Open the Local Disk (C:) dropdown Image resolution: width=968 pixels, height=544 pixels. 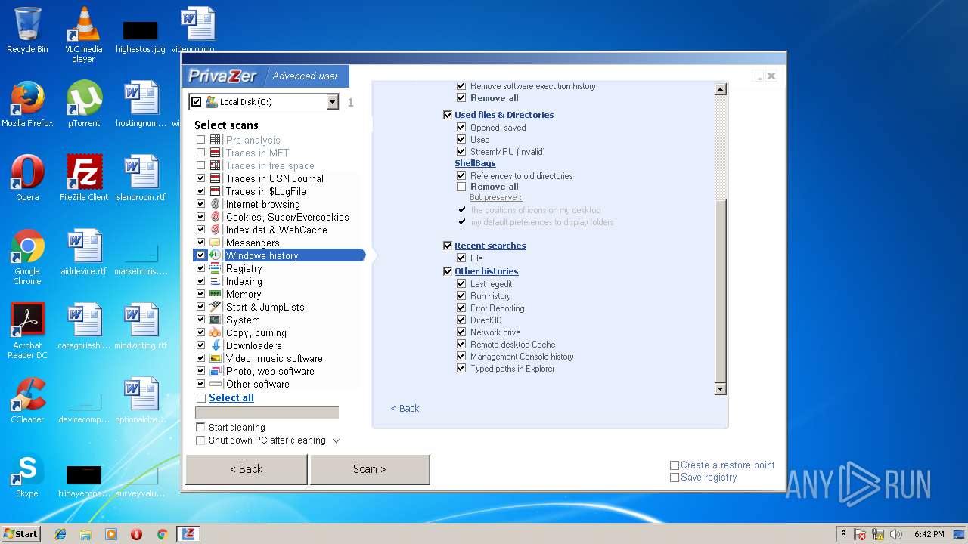coord(332,102)
